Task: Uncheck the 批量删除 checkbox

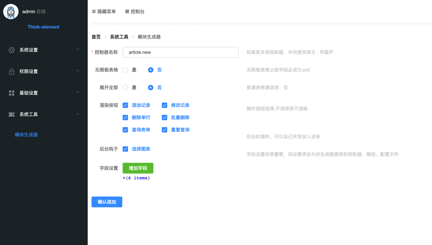Action: (x=164, y=118)
